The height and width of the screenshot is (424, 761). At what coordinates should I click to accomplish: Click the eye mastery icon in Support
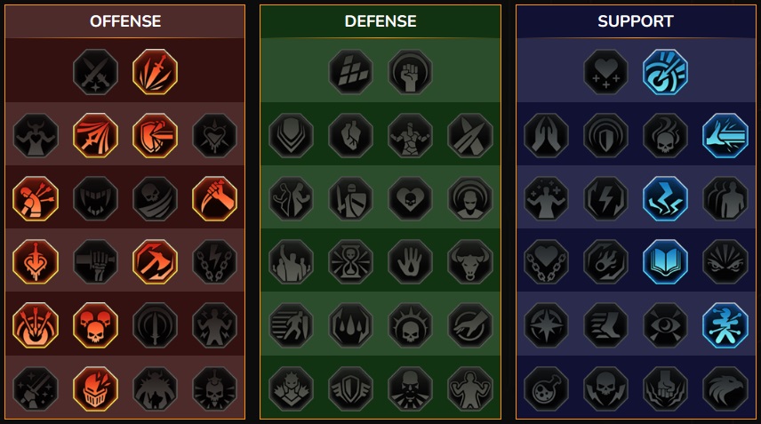click(665, 325)
